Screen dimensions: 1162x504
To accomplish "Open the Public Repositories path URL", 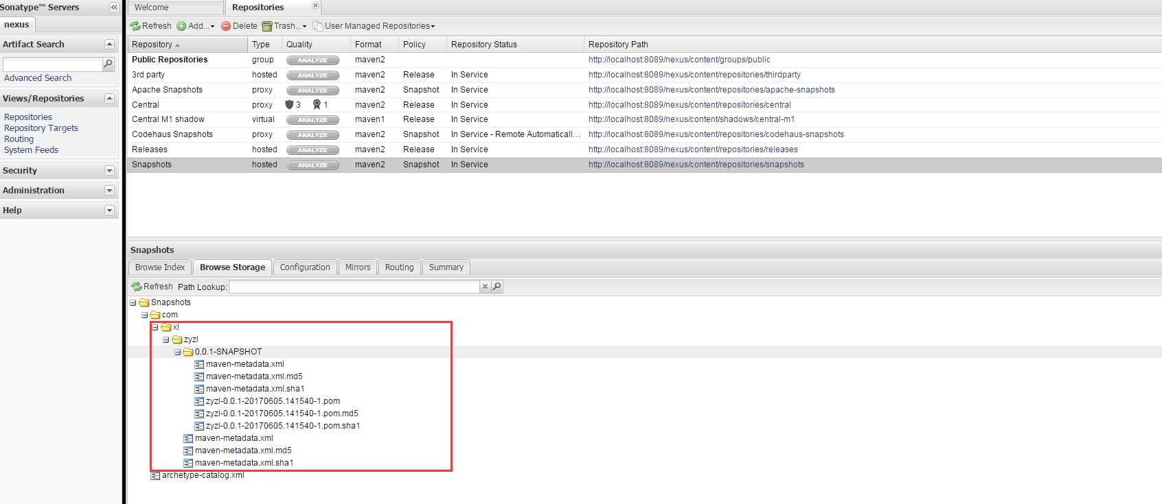I will tap(679, 60).
